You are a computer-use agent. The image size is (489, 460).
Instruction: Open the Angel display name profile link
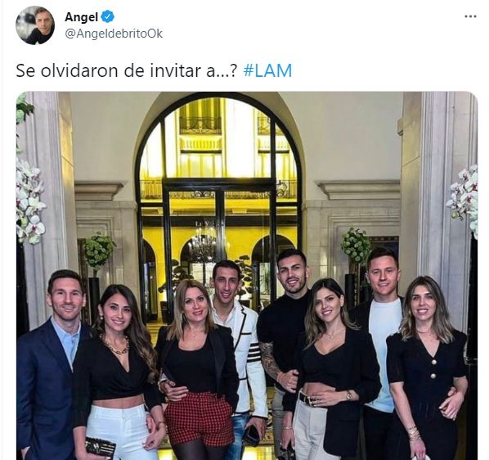[81, 17]
